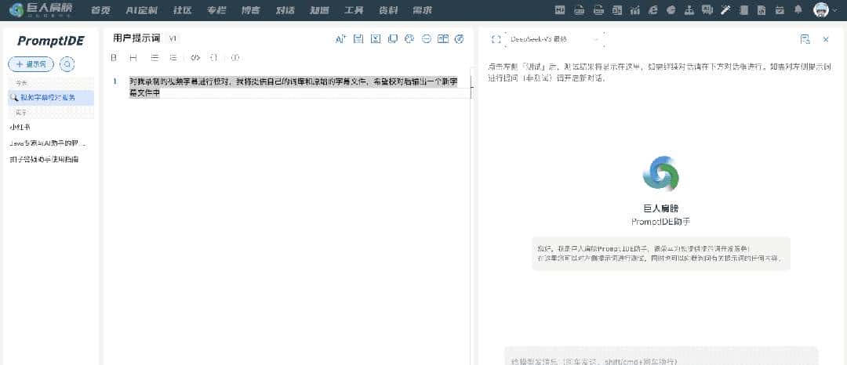Click the 用户提示词 heading
The height and width of the screenshot is (365, 847).
click(x=136, y=38)
